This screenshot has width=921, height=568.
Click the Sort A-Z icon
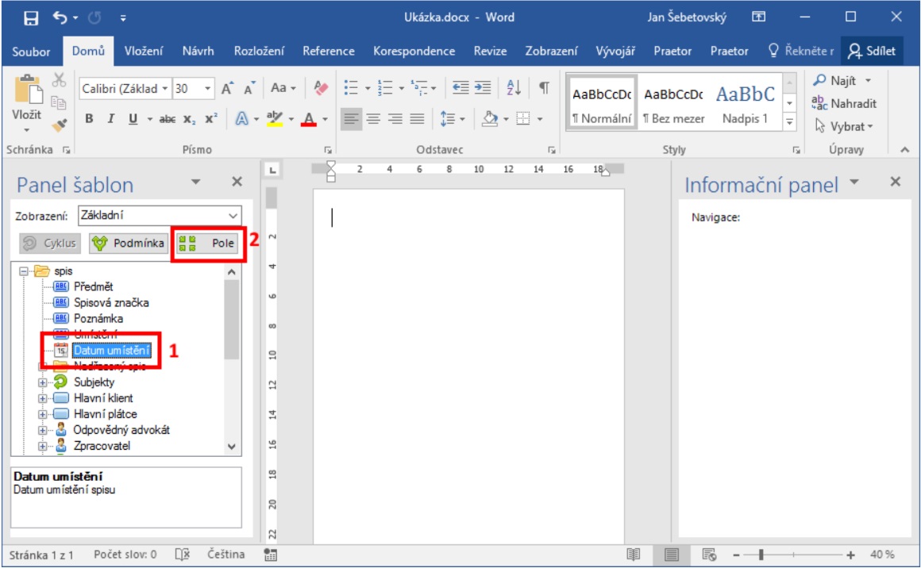[x=514, y=89]
